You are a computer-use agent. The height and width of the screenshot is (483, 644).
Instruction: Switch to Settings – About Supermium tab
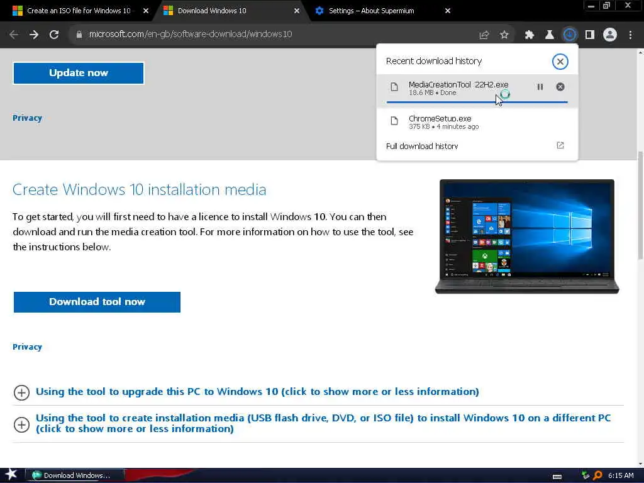pyautogui.click(x=371, y=11)
